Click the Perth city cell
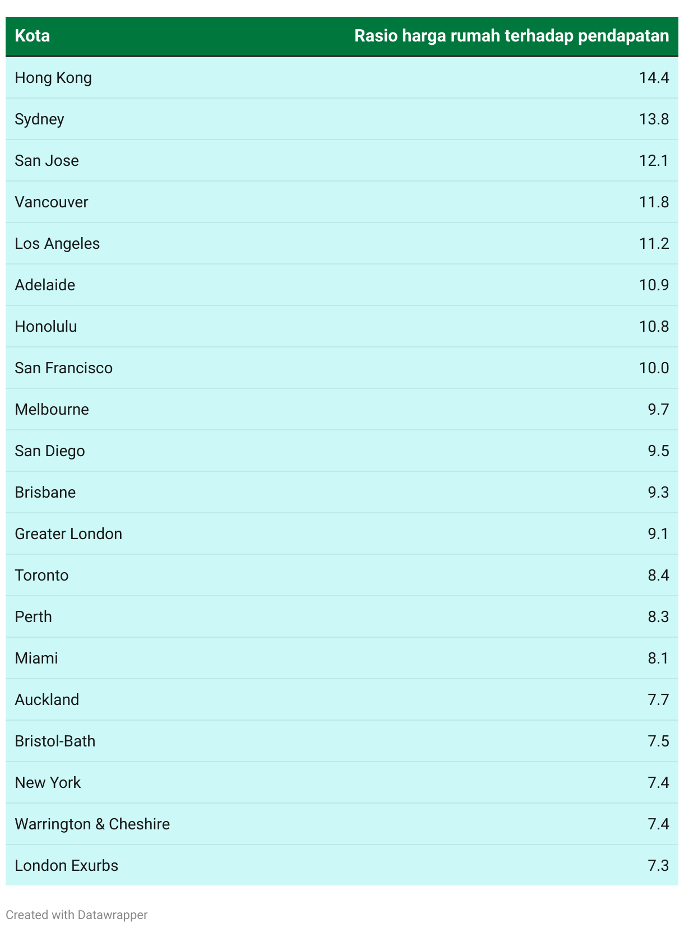 [33, 616]
